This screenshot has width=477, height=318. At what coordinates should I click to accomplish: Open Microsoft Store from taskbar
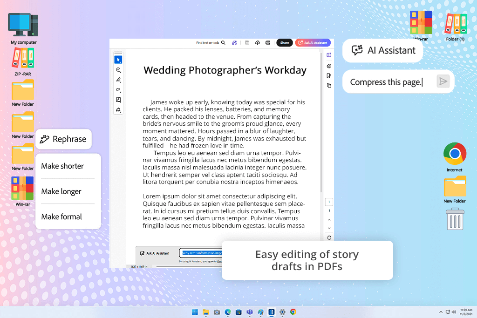[239, 312]
